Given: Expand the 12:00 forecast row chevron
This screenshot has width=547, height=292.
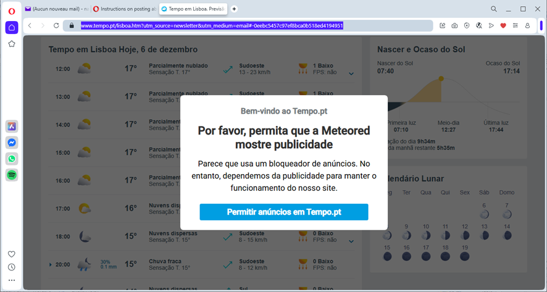Looking at the screenshot, I should tap(351, 73).
